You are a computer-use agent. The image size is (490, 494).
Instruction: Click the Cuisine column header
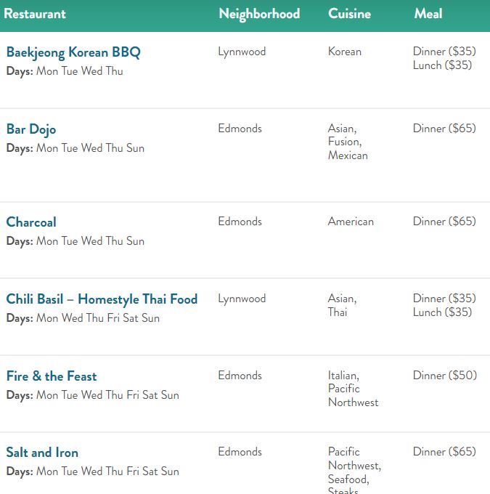pos(349,14)
